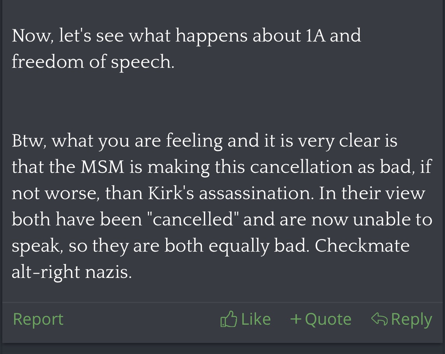
Task: Click the words "alt-right nazis"
Action: point(72,273)
